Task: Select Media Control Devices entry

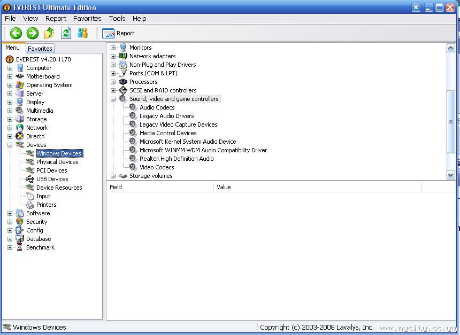Action: pyautogui.click(x=168, y=133)
